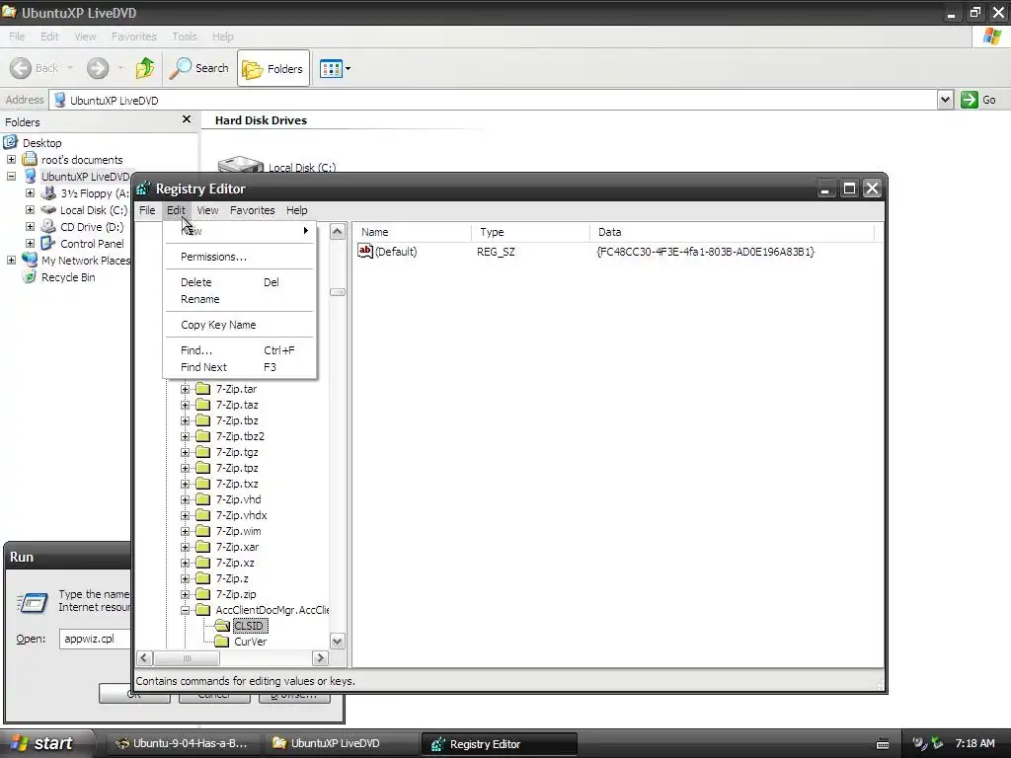Select the 7-Zip.tbz2 folder icon
This screenshot has height=758, width=1011.
(203, 436)
